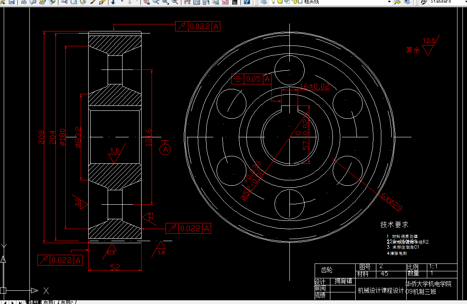Viewport: 467px width, 304px height.
Task: Cut selection with the scissors icon
Action: [x=64, y=2]
